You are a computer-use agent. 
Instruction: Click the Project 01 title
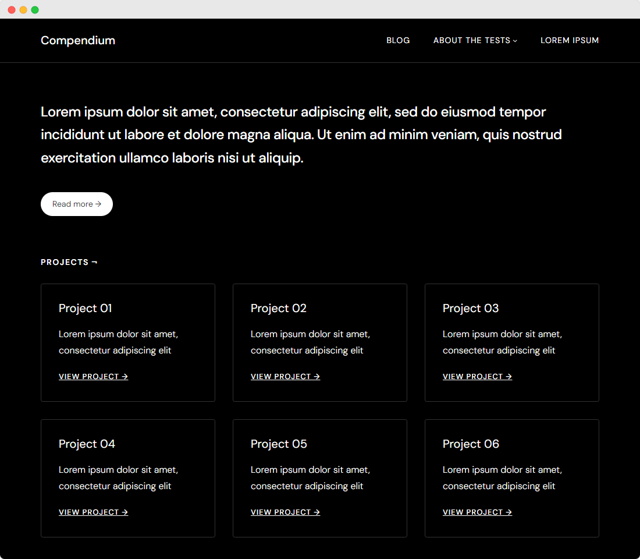coord(86,308)
